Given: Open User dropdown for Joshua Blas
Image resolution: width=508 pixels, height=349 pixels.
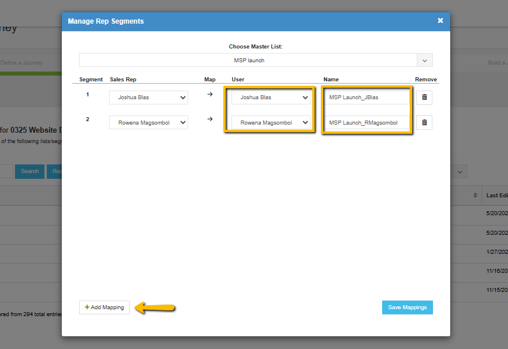Looking at the screenshot, I should pos(271,97).
